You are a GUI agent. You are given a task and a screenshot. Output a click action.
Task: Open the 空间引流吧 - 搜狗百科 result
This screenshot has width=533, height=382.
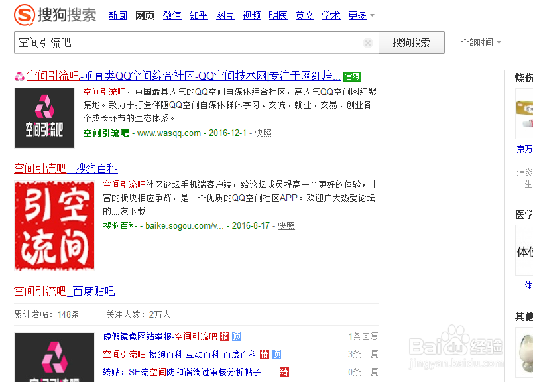[66, 168]
